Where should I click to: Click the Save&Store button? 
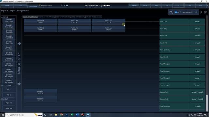33,6
